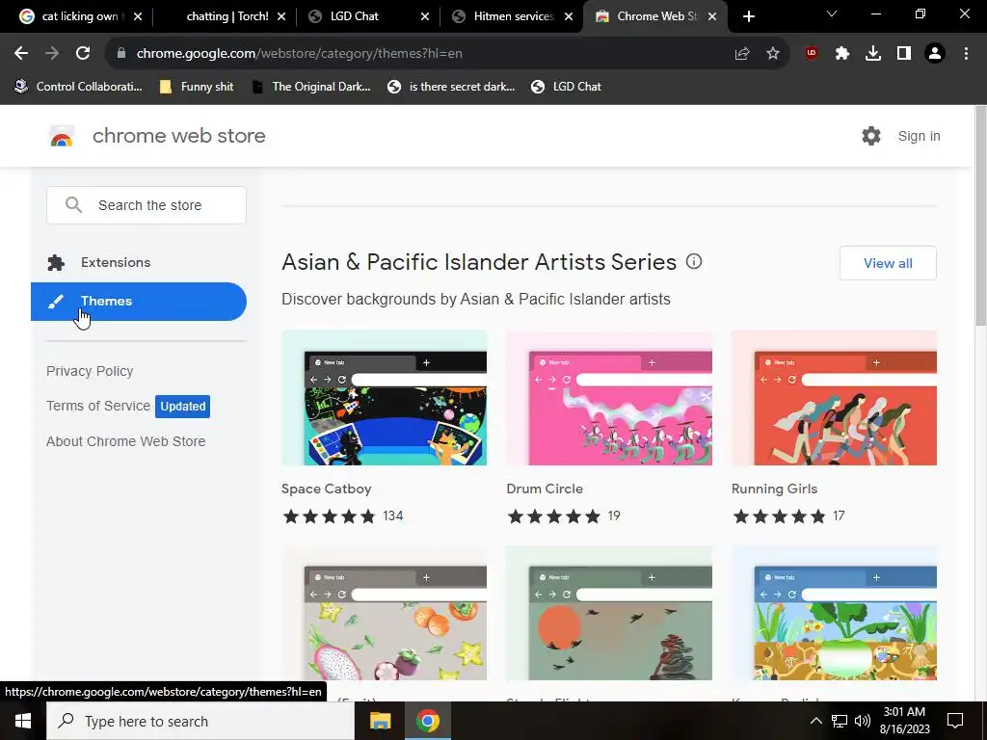Open a new tab with the plus button
This screenshot has height=740, width=987.
pos(748,16)
